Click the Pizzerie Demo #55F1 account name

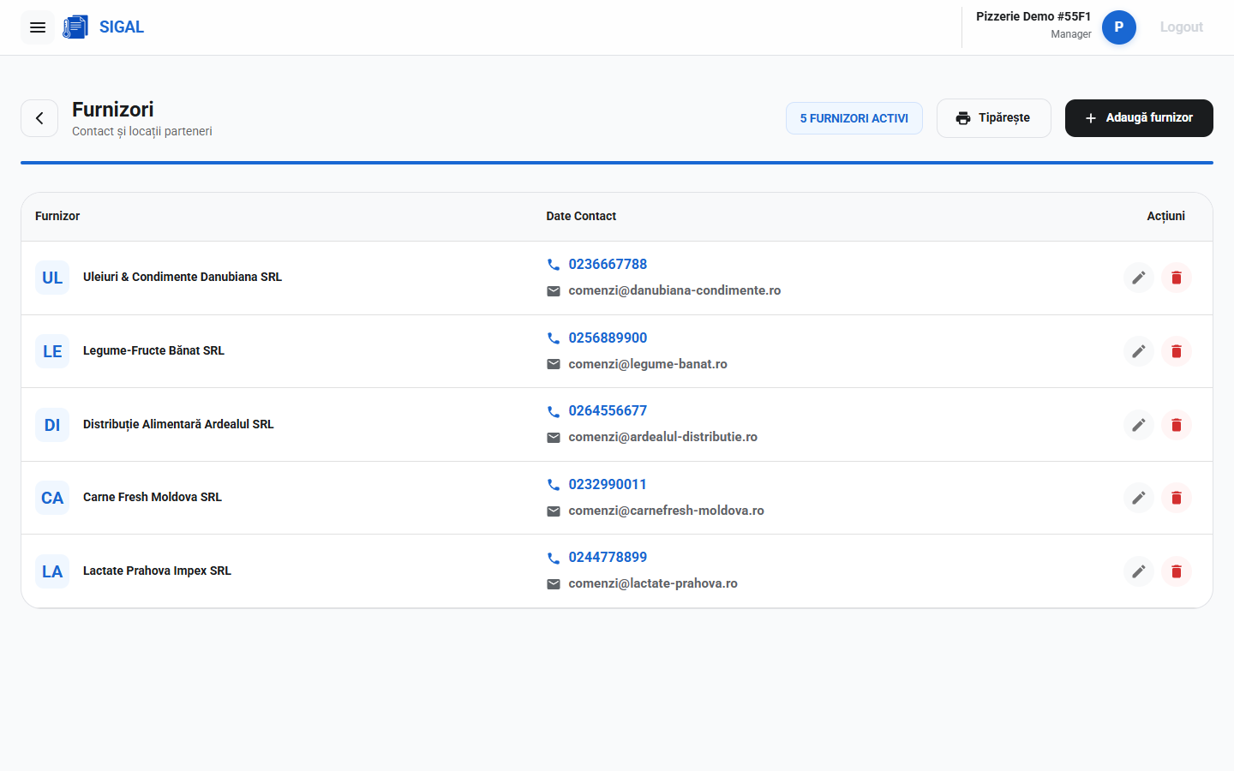point(1033,16)
